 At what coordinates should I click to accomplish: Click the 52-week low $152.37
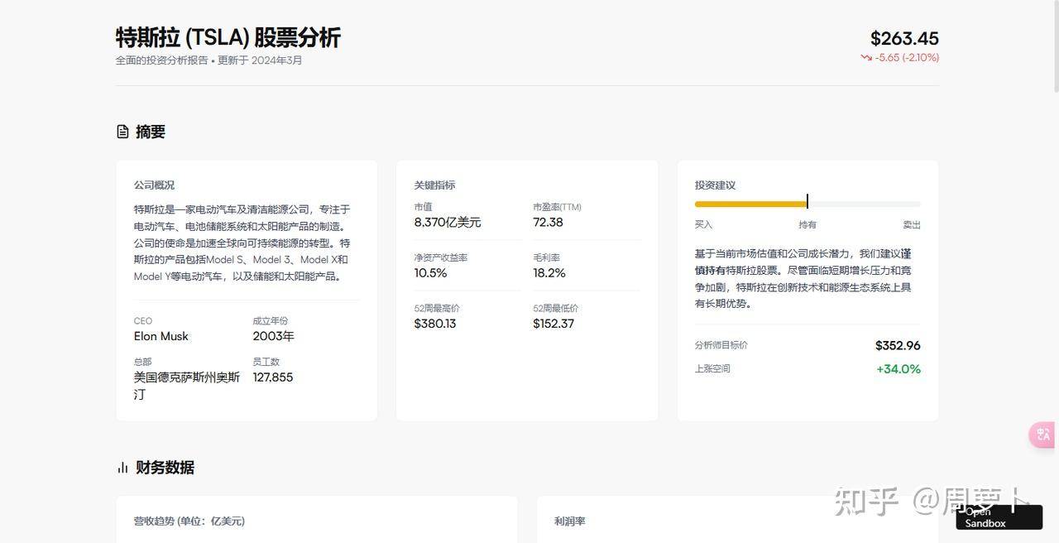point(553,324)
